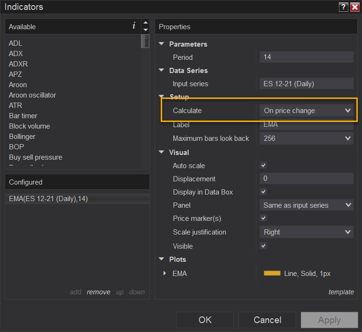Toggle the Visible checkbox
The height and width of the screenshot is (332, 362).
click(263, 246)
